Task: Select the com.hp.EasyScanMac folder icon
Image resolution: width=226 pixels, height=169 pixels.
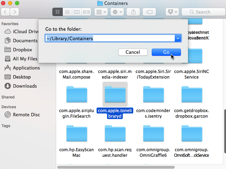Action: [x=77, y=133]
